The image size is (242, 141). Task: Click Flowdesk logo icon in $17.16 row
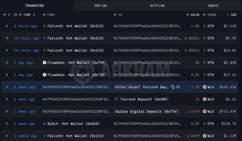click(x=45, y=75)
